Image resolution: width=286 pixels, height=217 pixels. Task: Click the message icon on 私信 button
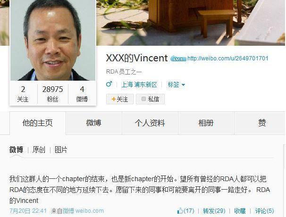click(x=143, y=99)
